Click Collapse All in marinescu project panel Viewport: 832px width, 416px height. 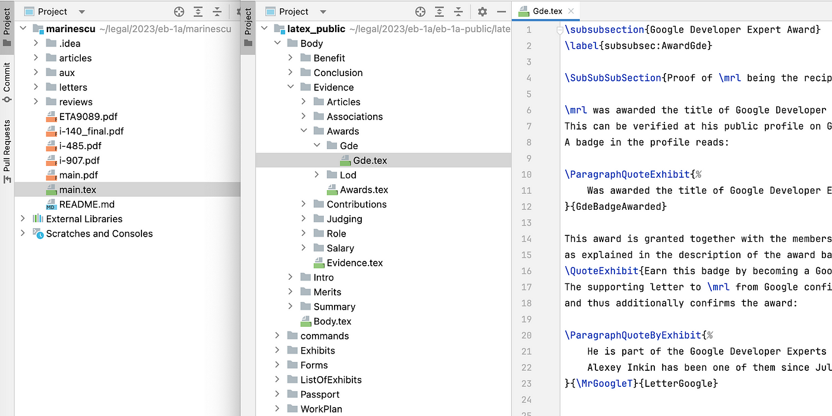click(217, 12)
